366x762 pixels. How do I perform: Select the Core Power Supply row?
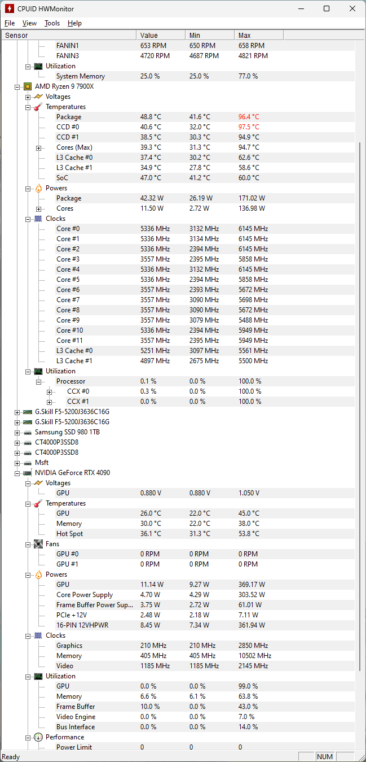pos(178,595)
